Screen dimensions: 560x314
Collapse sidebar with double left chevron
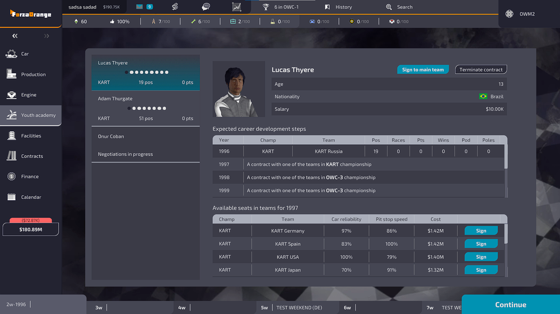[15, 36]
